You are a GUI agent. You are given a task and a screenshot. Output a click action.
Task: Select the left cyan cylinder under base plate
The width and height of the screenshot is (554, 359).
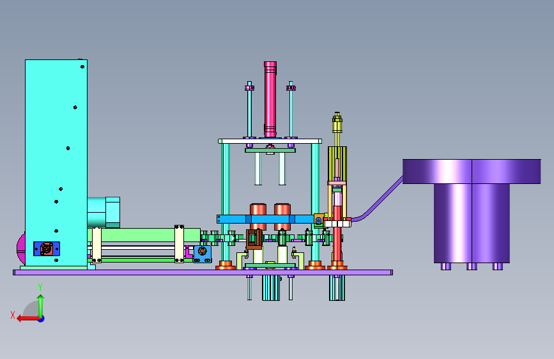[x=271, y=288]
